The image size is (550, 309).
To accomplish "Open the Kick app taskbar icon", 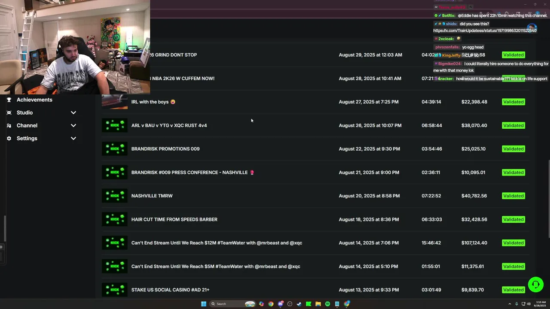I will click(309, 304).
